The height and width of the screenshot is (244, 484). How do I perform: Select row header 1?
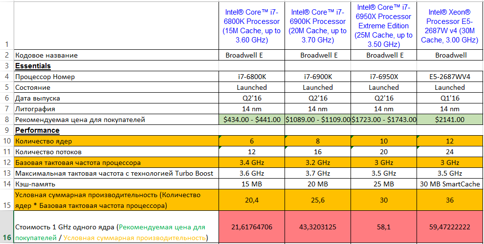tap(7, 26)
